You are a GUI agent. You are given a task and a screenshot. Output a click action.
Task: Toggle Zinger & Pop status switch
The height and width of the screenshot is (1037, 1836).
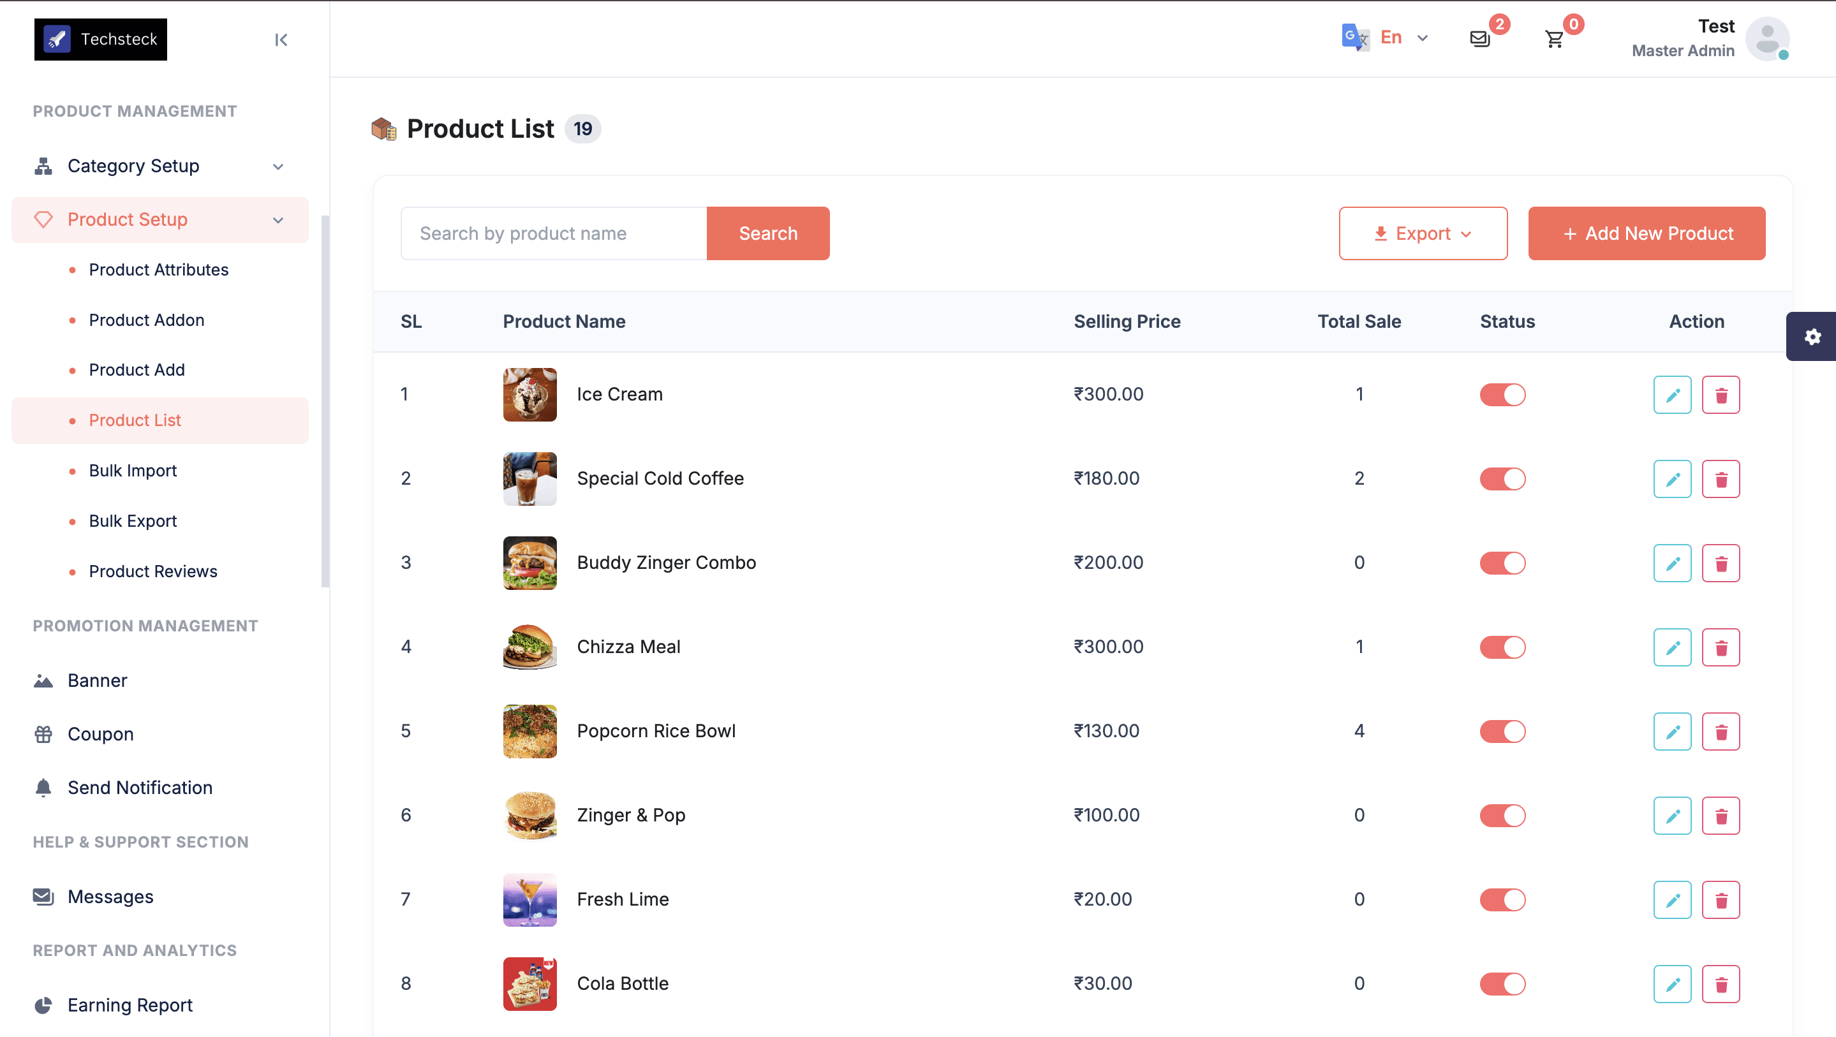tap(1502, 815)
